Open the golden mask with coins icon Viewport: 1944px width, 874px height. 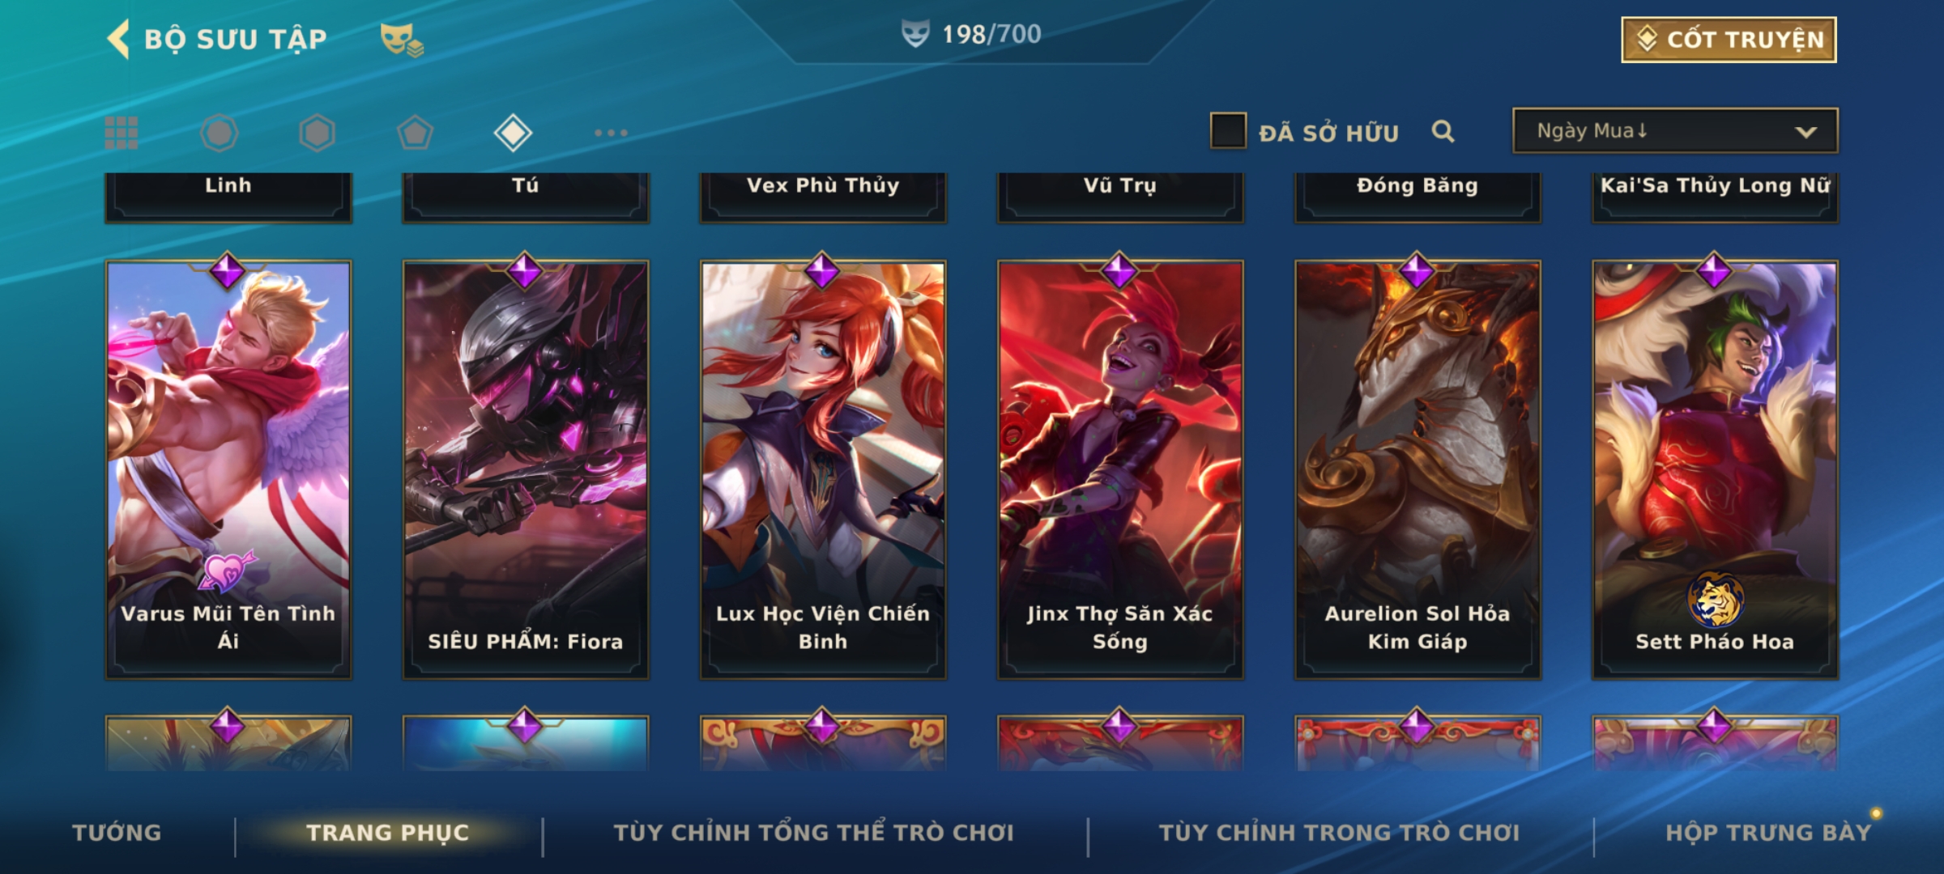coord(402,40)
